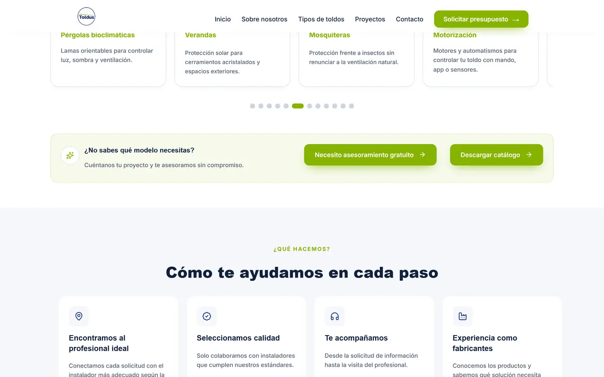Download the catalog via Descargar catálogo
The height and width of the screenshot is (377, 604).
(496, 155)
